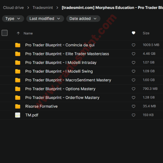Screen dimensions: 163x163
Task: Click the 790.3 MB size value
Action: (x=150, y=89)
